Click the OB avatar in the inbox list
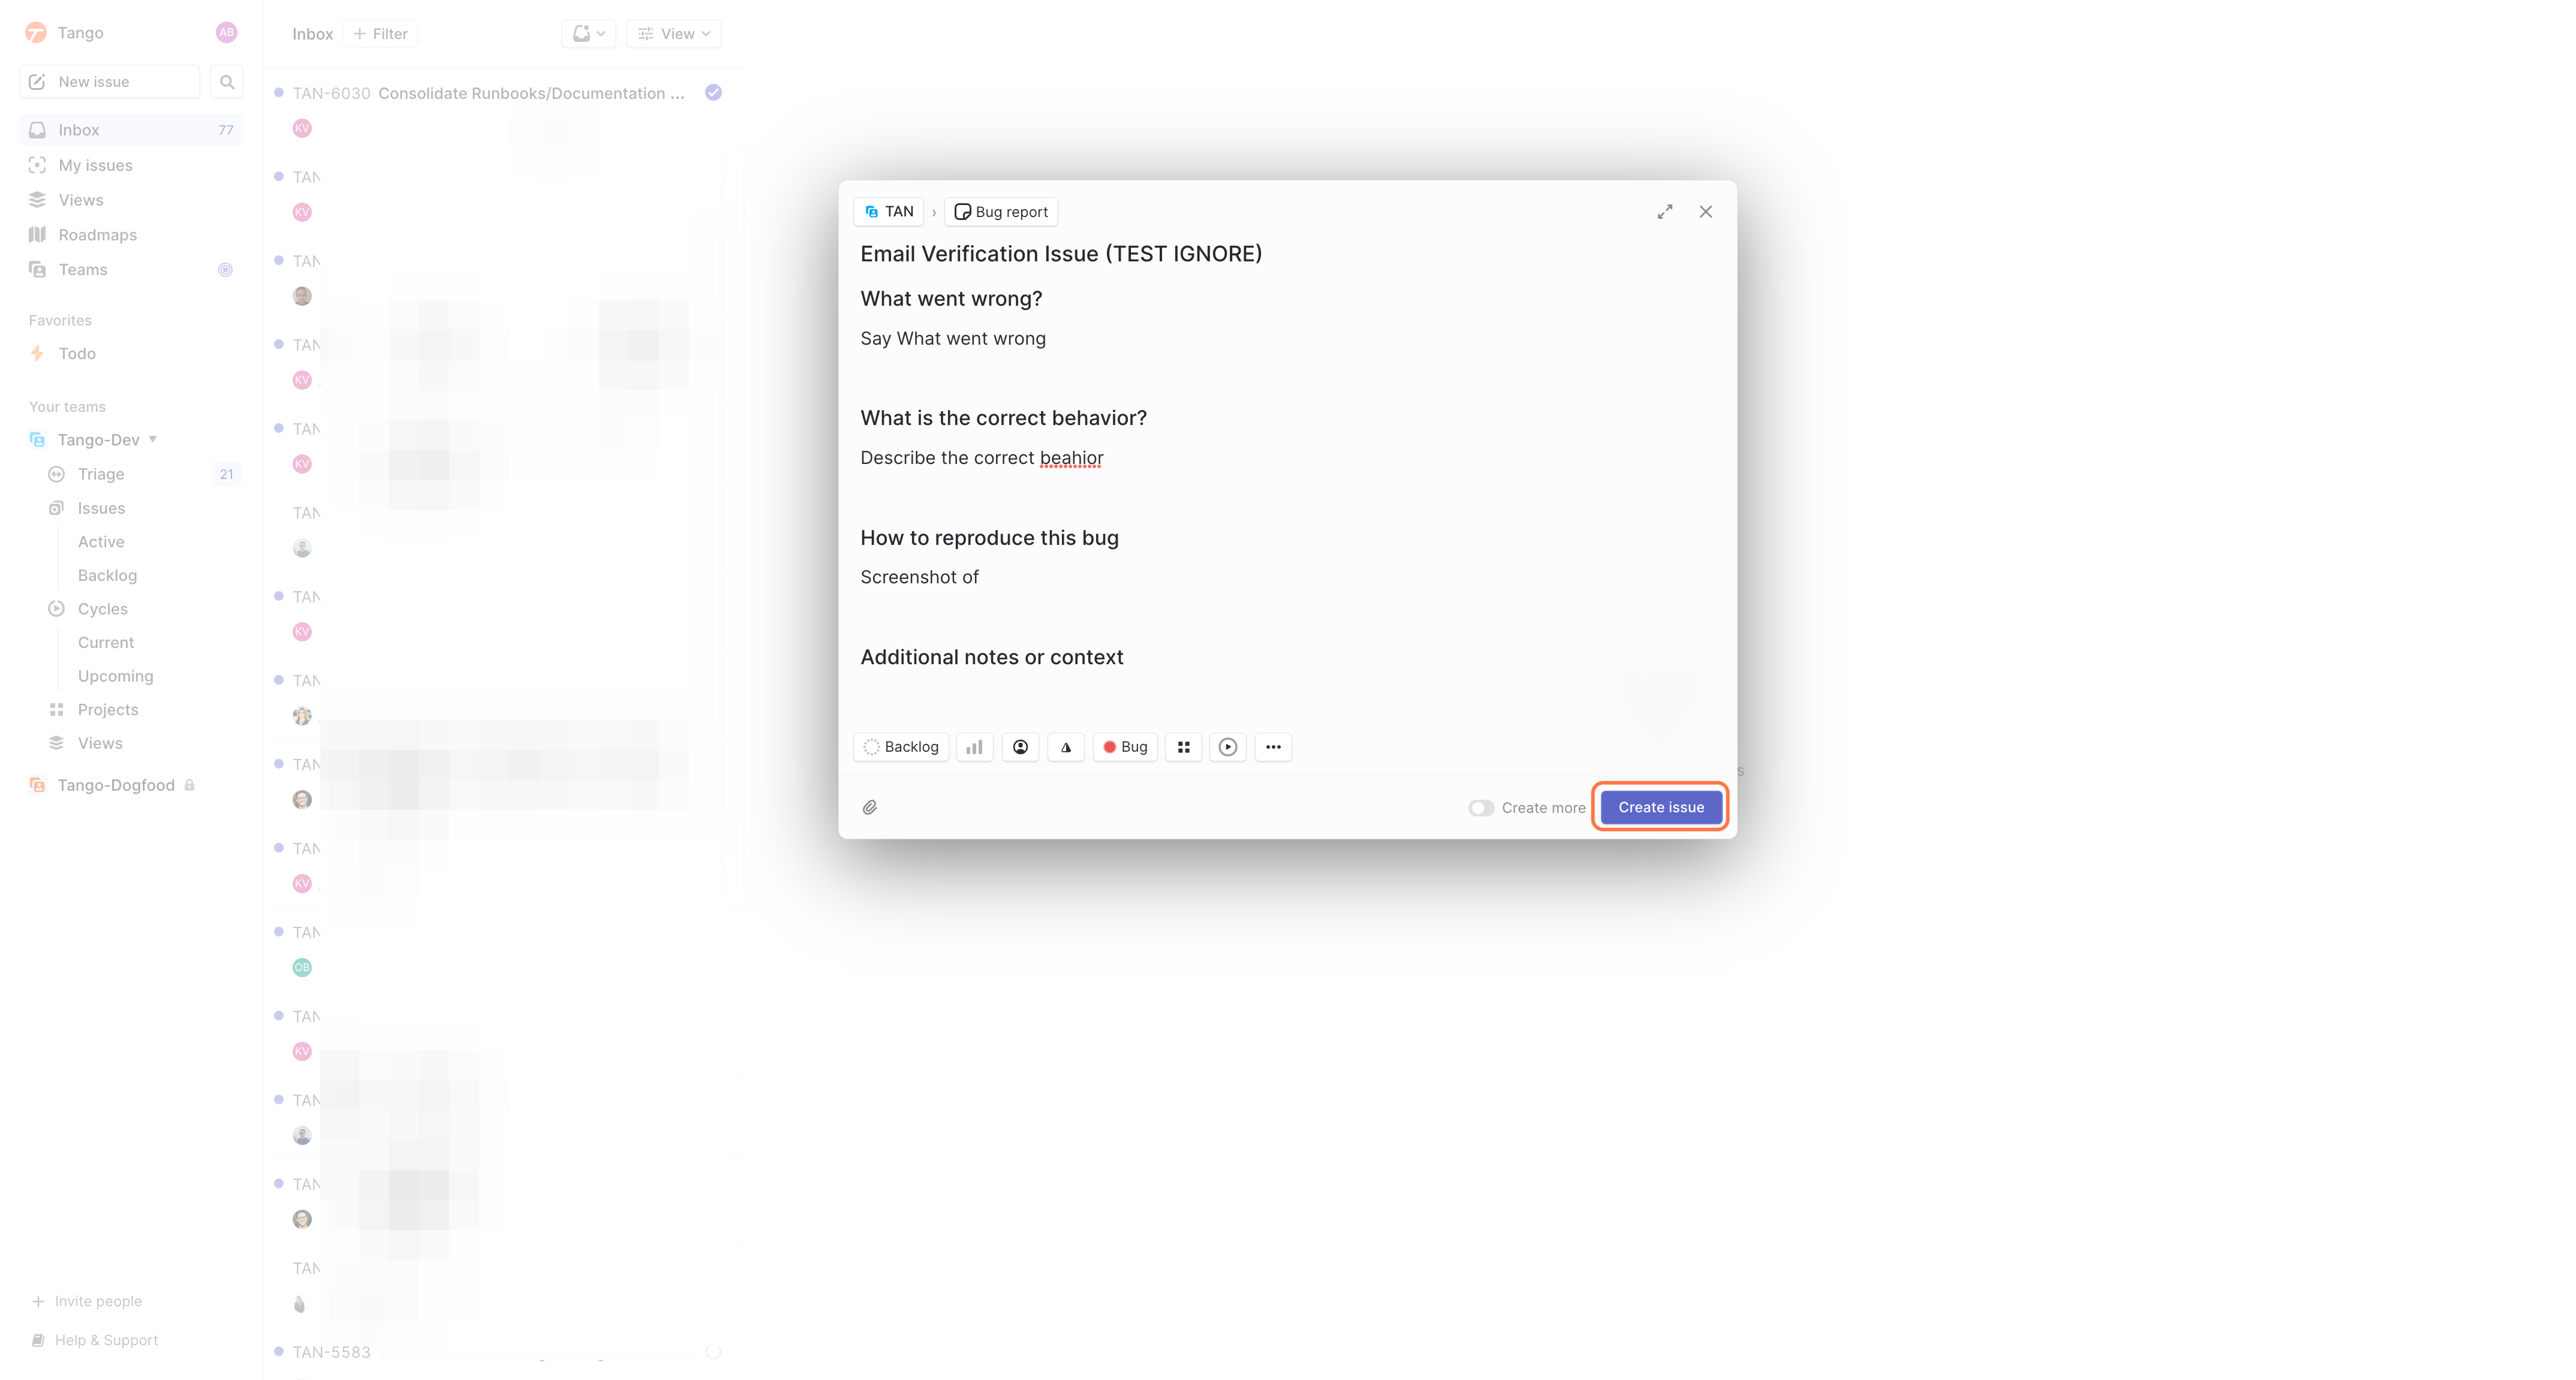The height and width of the screenshot is (1380, 2576). (302, 968)
